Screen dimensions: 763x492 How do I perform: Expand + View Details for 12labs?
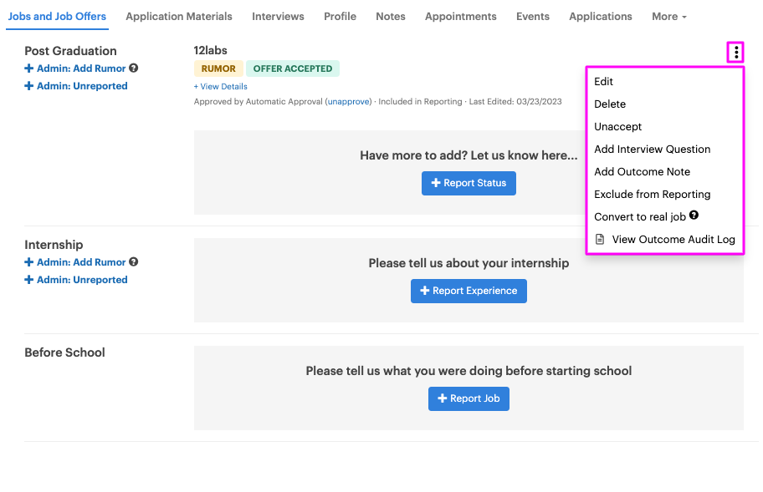click(220, 86)
